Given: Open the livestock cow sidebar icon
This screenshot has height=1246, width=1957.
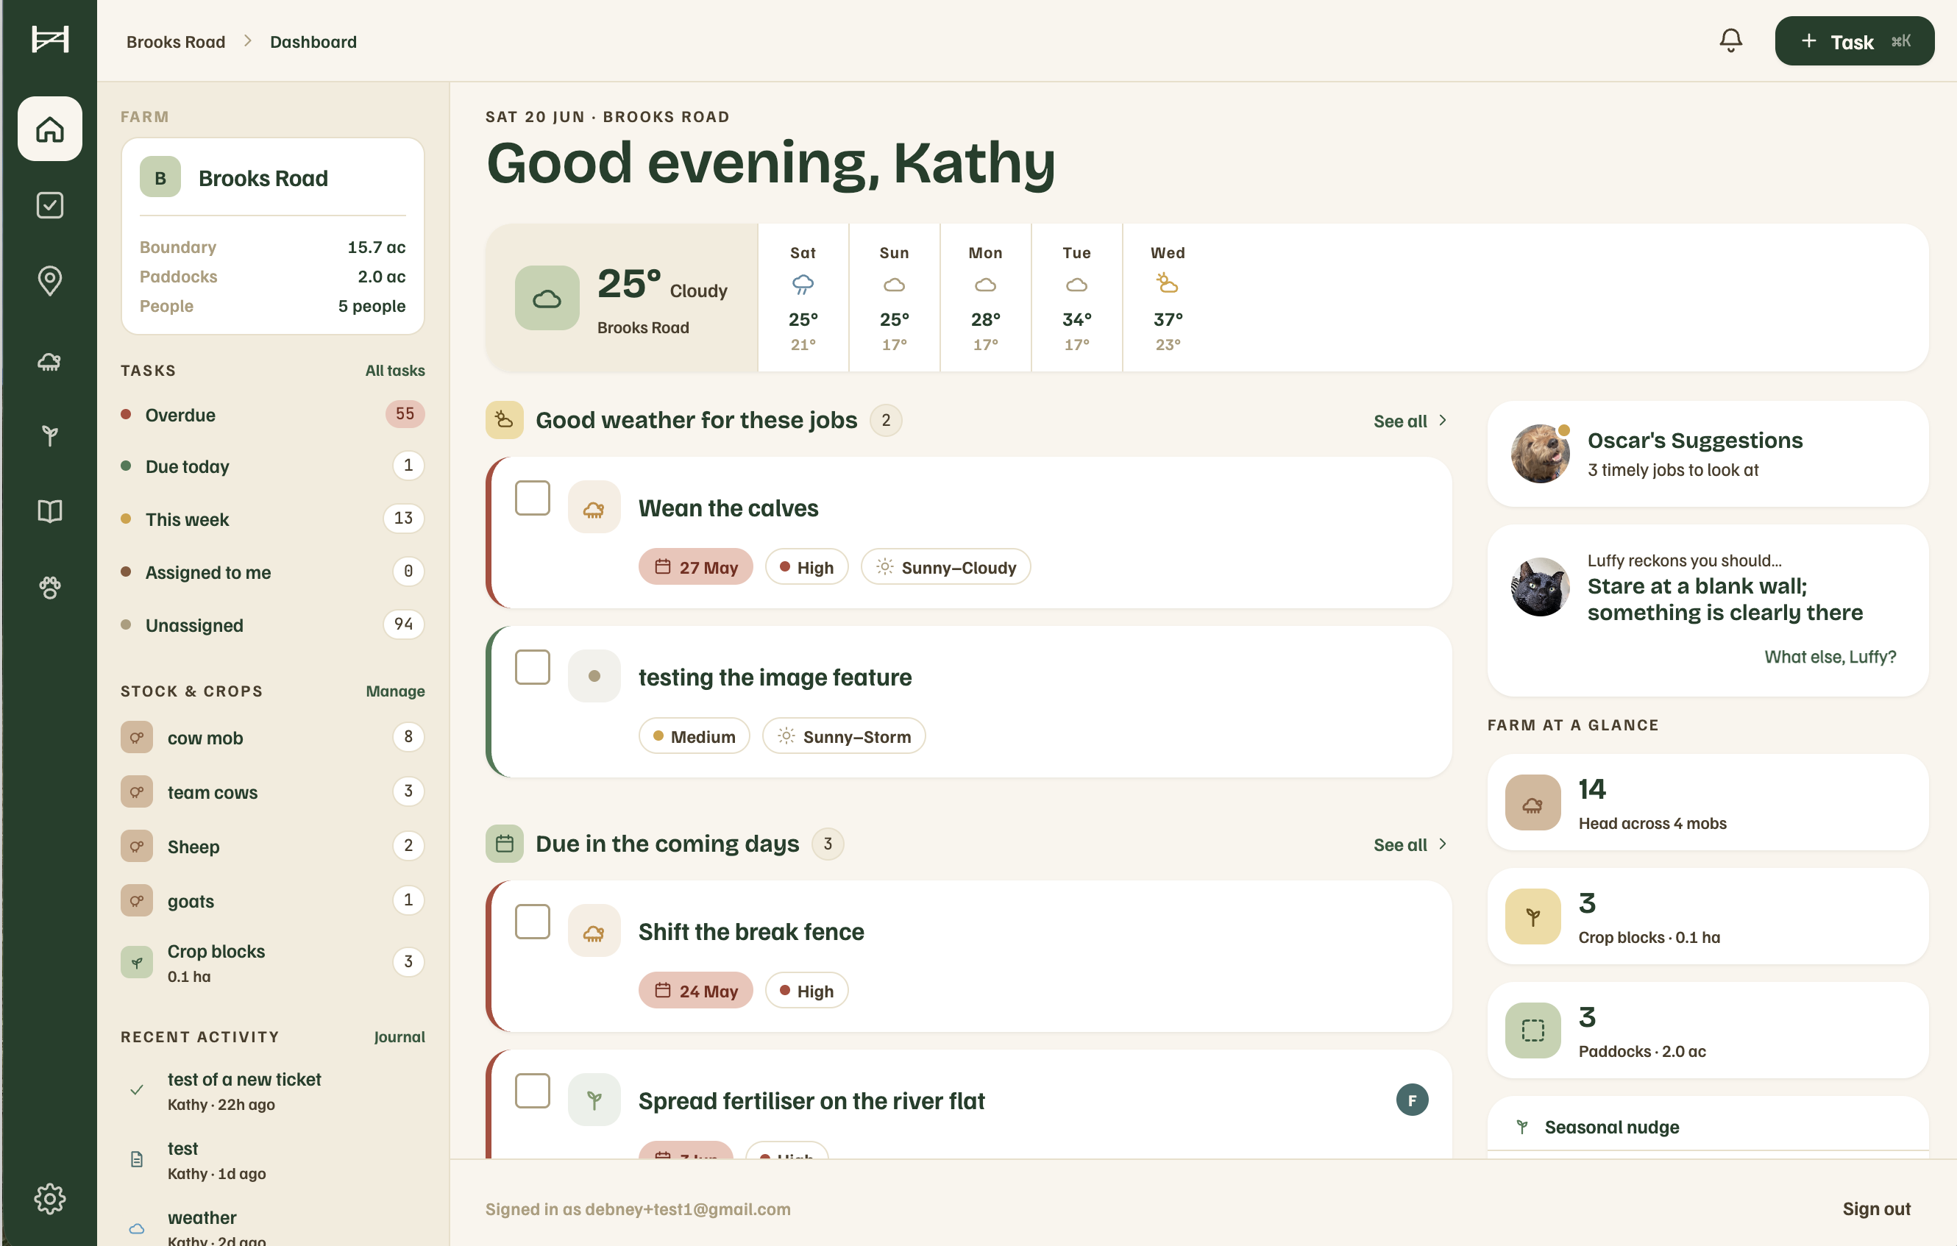Looking at the screenshot, I should pos(49,361).
